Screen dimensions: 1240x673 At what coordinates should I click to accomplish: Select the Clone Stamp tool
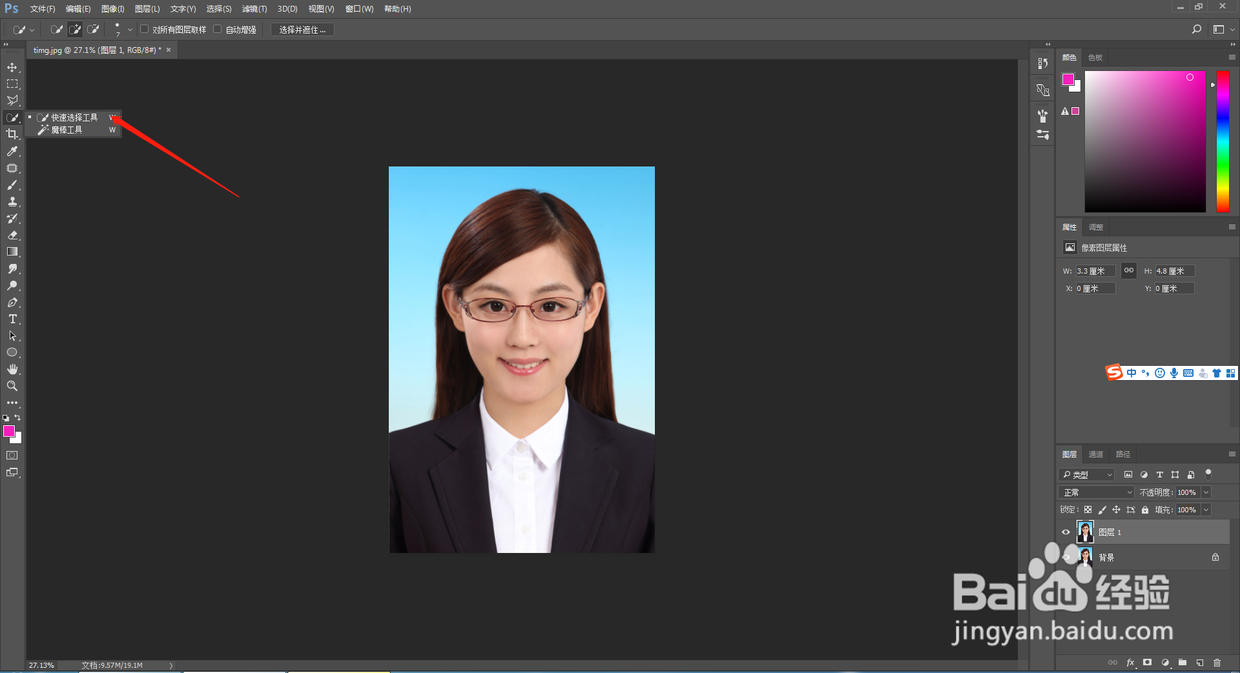12,201
